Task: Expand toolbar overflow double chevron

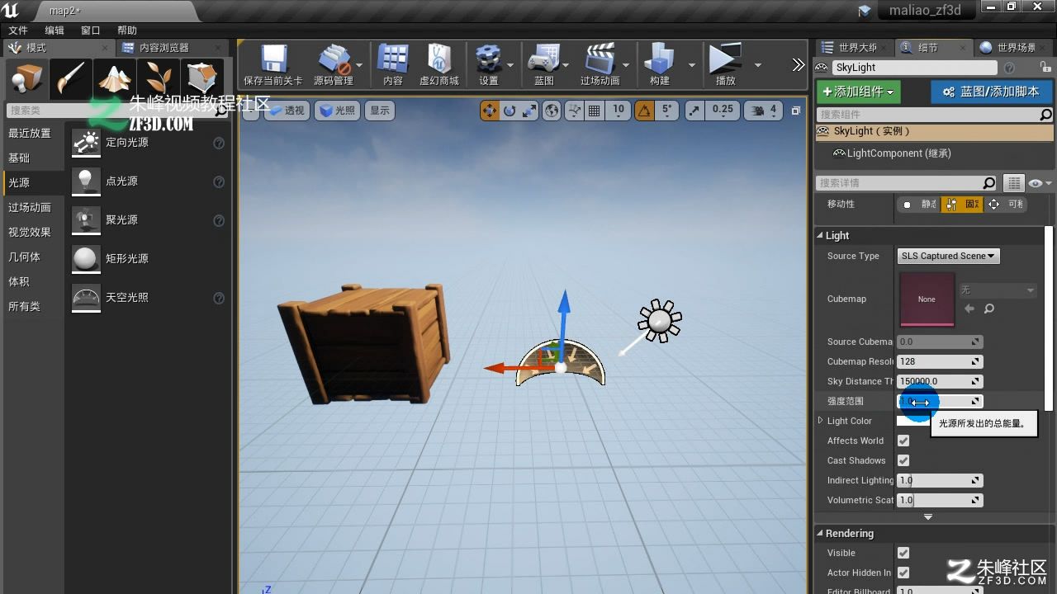Action: tap(798, 64)
